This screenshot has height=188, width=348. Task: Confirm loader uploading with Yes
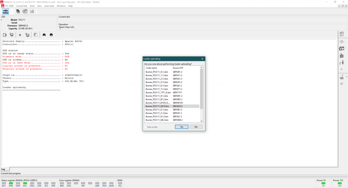tap(181, 127)
